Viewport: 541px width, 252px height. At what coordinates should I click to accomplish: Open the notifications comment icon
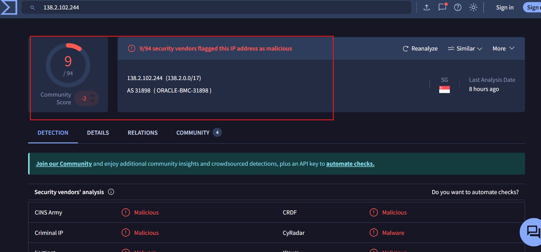click(442, 7)
